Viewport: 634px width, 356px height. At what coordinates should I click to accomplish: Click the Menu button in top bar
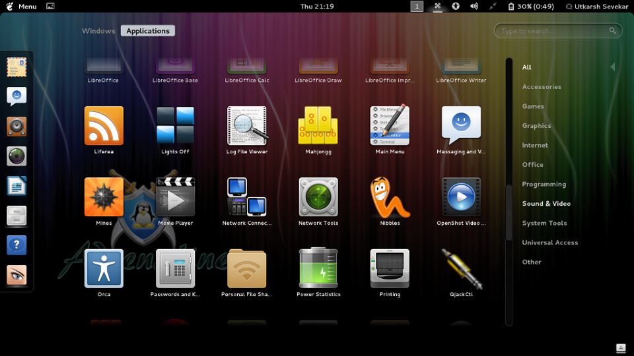(22, 7)
